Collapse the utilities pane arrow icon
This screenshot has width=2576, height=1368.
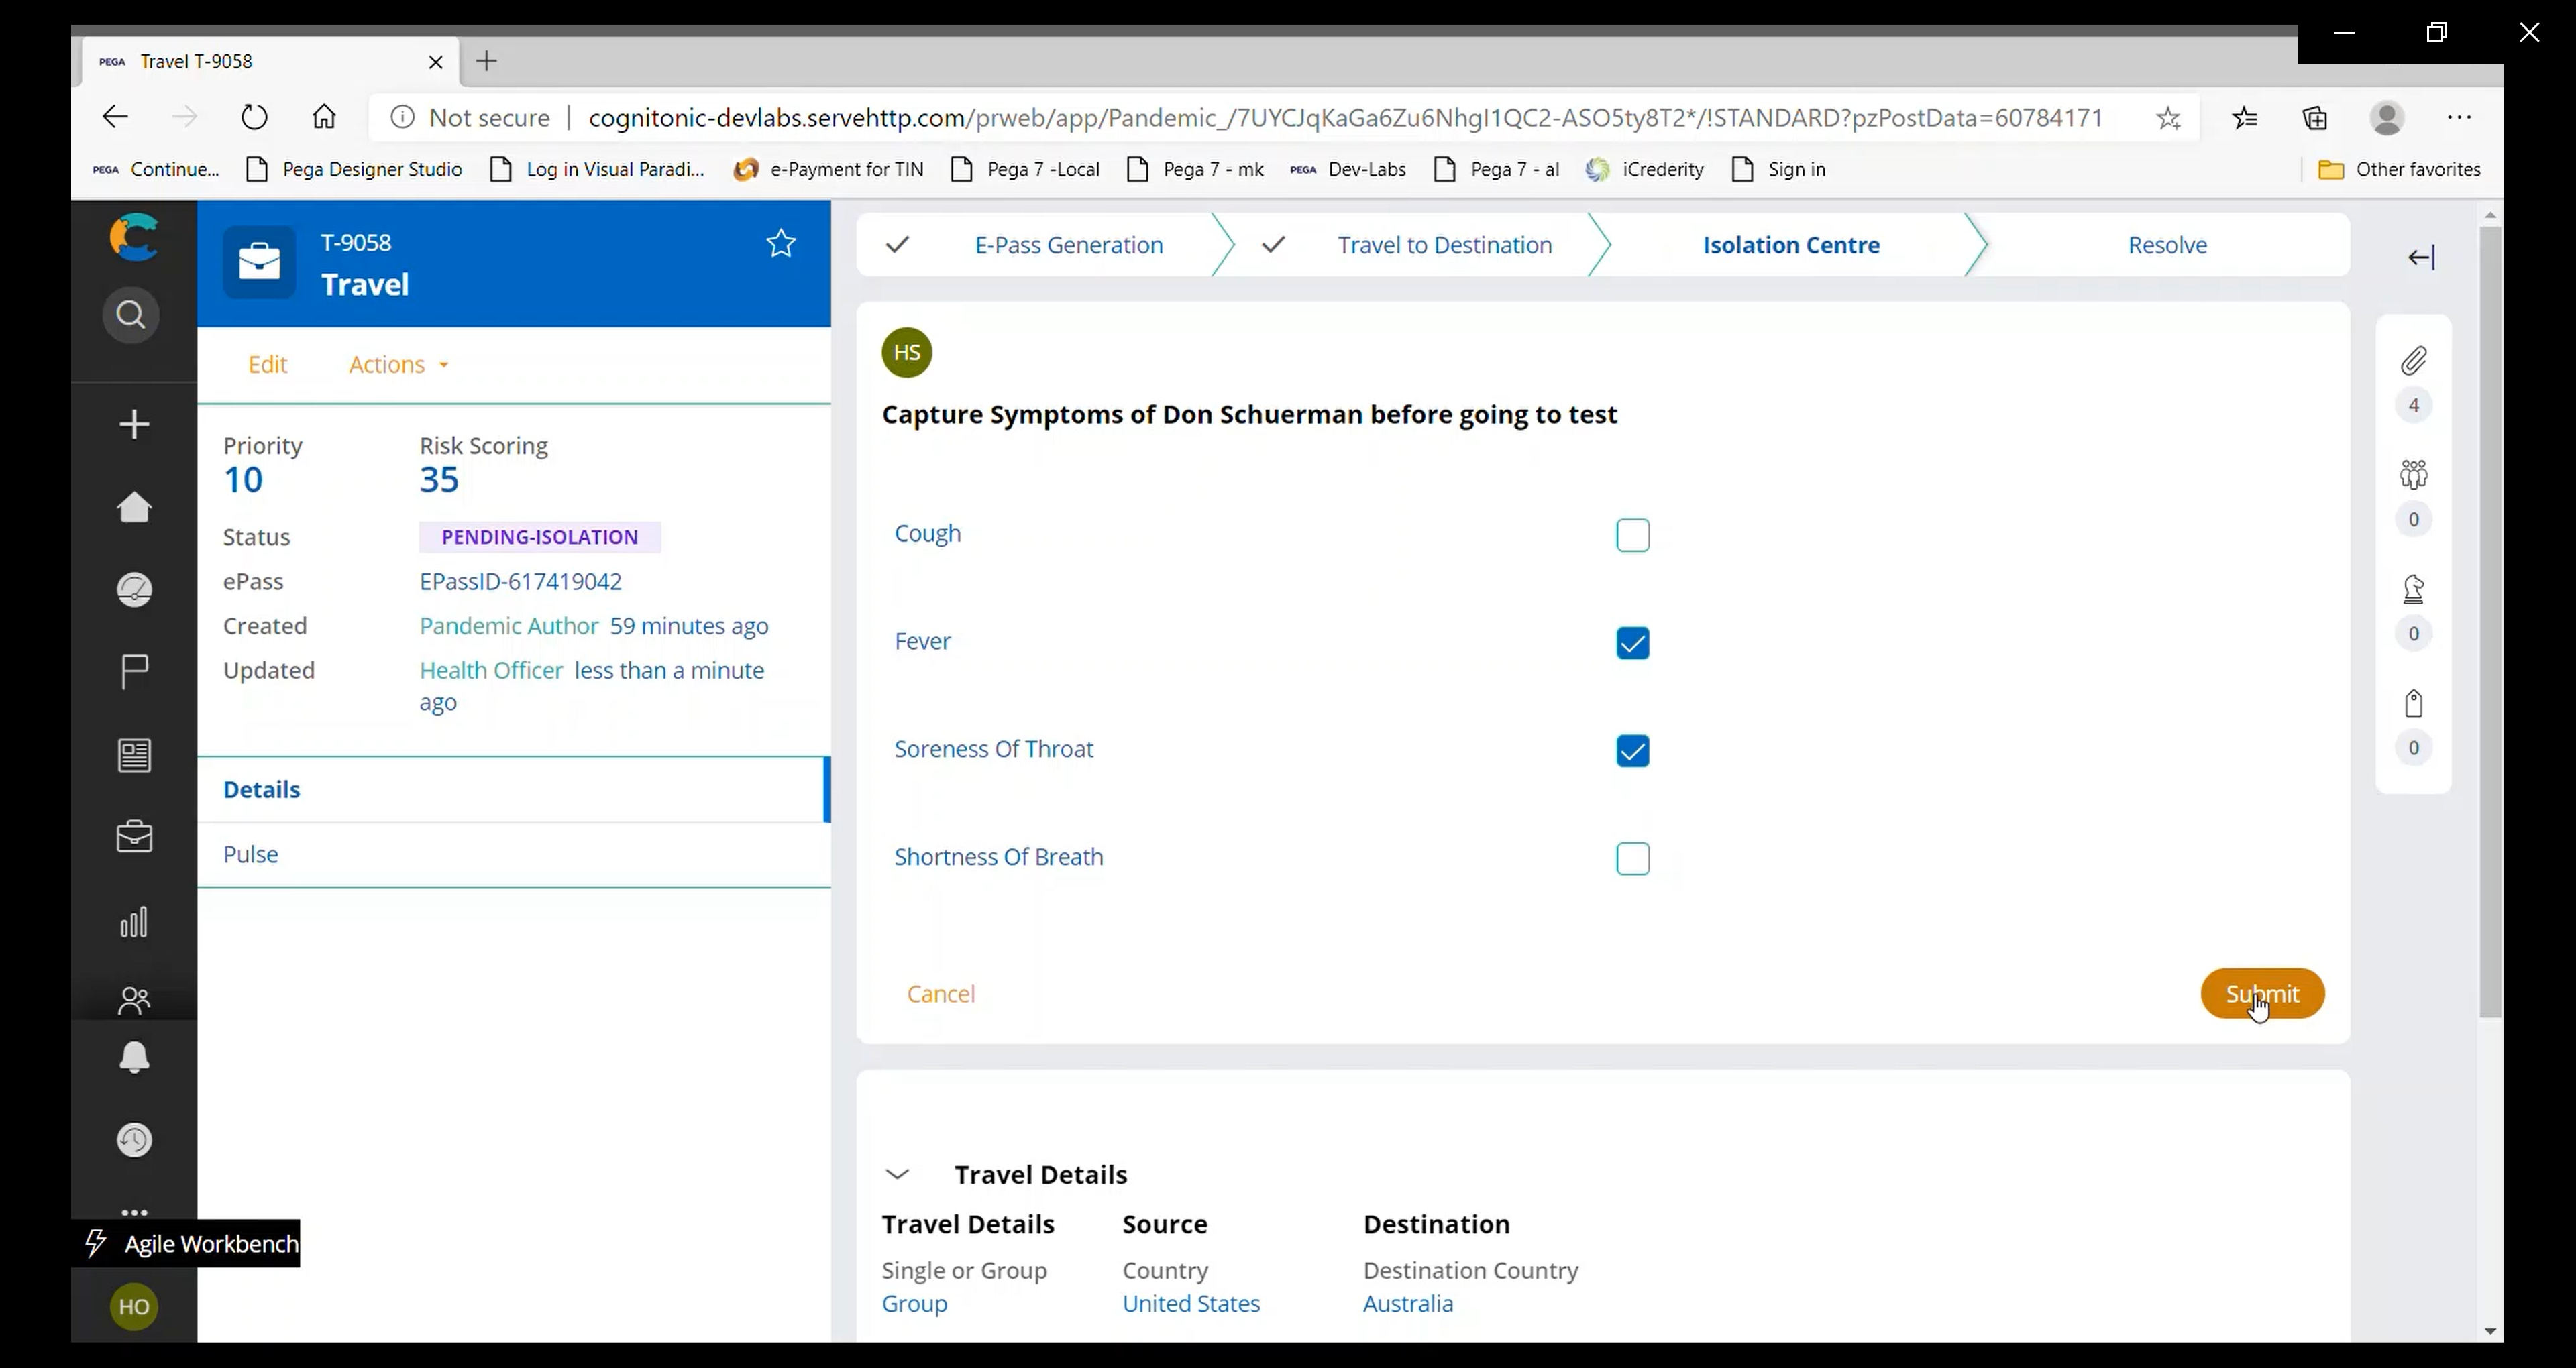tap(2421, 258)
